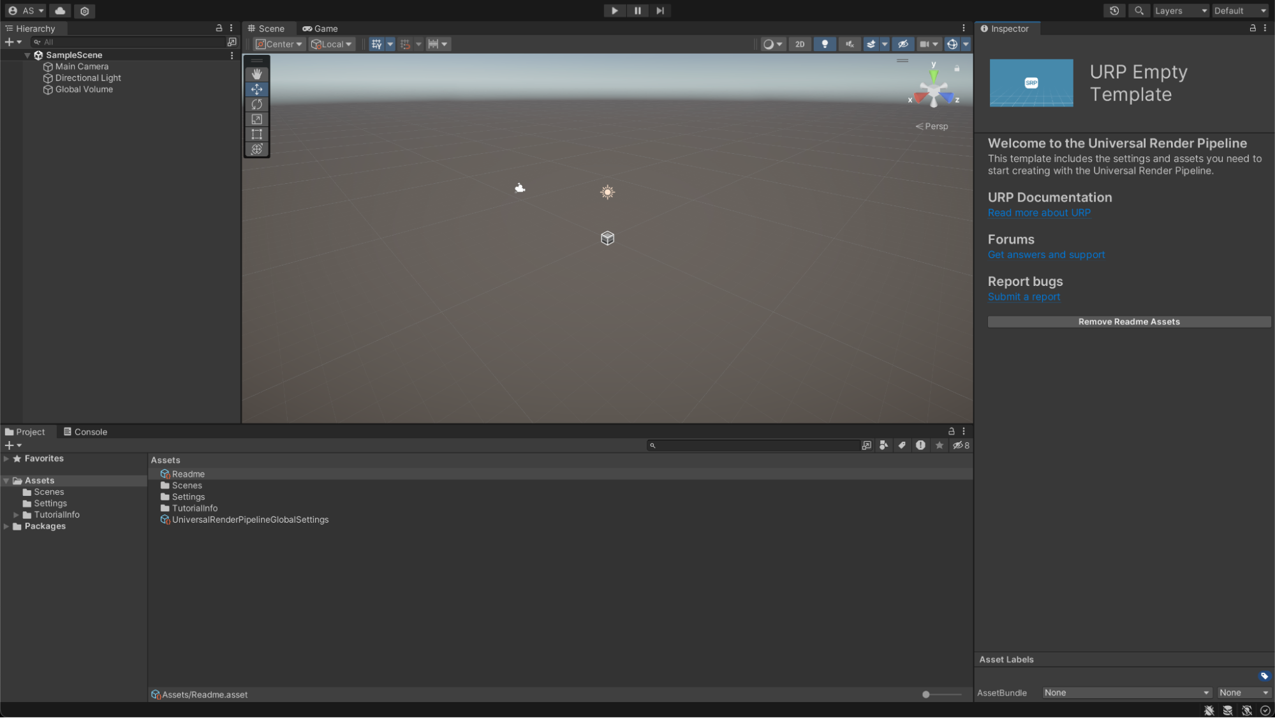
Task: Switch to the Console tab
Action: tap(85, 432)
